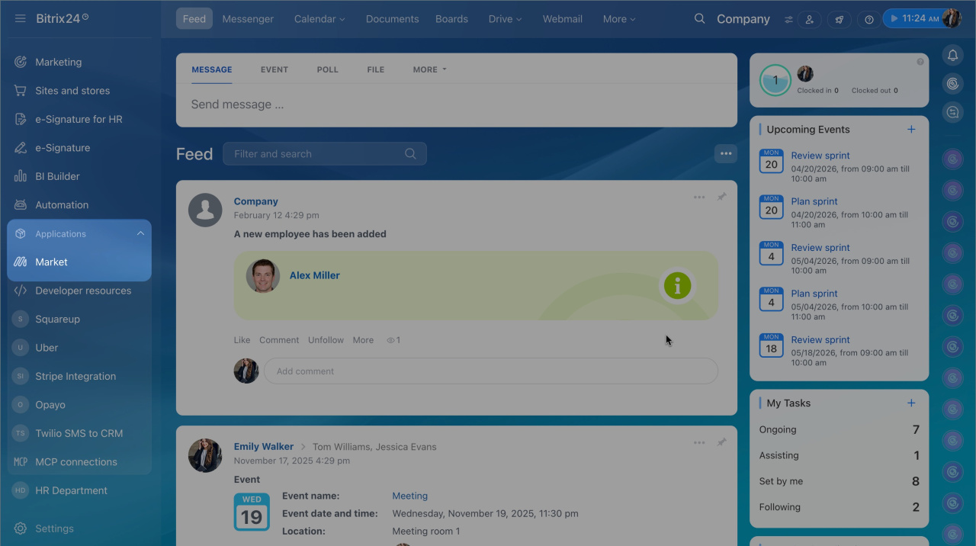Open Alex Miller's profile link
Screen dimensions: 976x546
tap(314, 275)
